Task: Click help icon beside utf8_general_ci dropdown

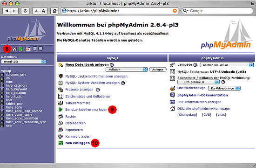Action: click(223, 82)
